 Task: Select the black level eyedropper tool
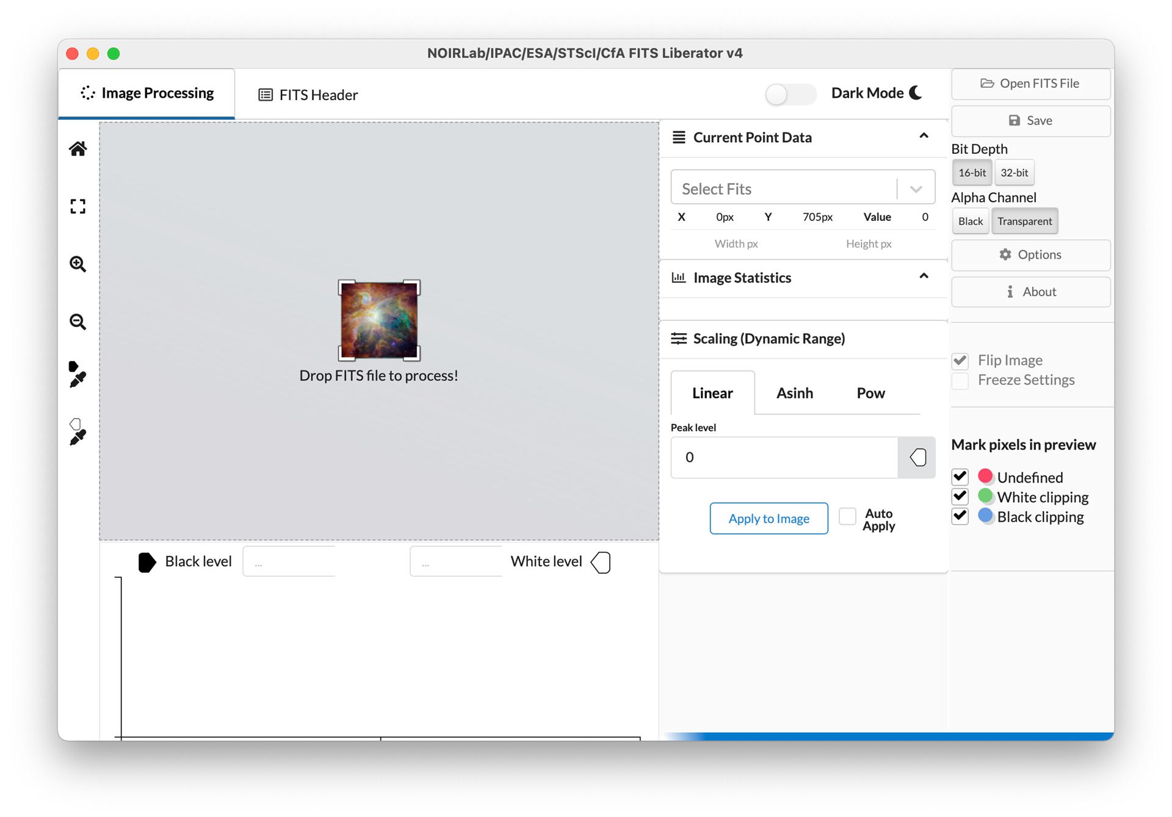coord(78,374)
